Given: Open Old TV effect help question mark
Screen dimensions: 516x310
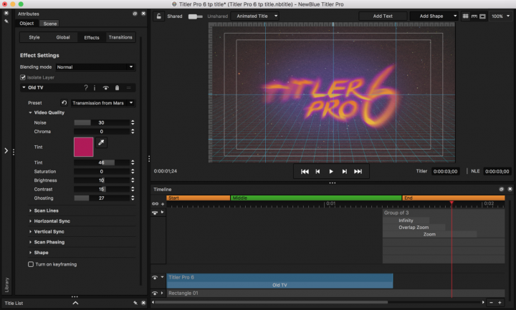Looking at the screenshot, I should coord(86,87).
